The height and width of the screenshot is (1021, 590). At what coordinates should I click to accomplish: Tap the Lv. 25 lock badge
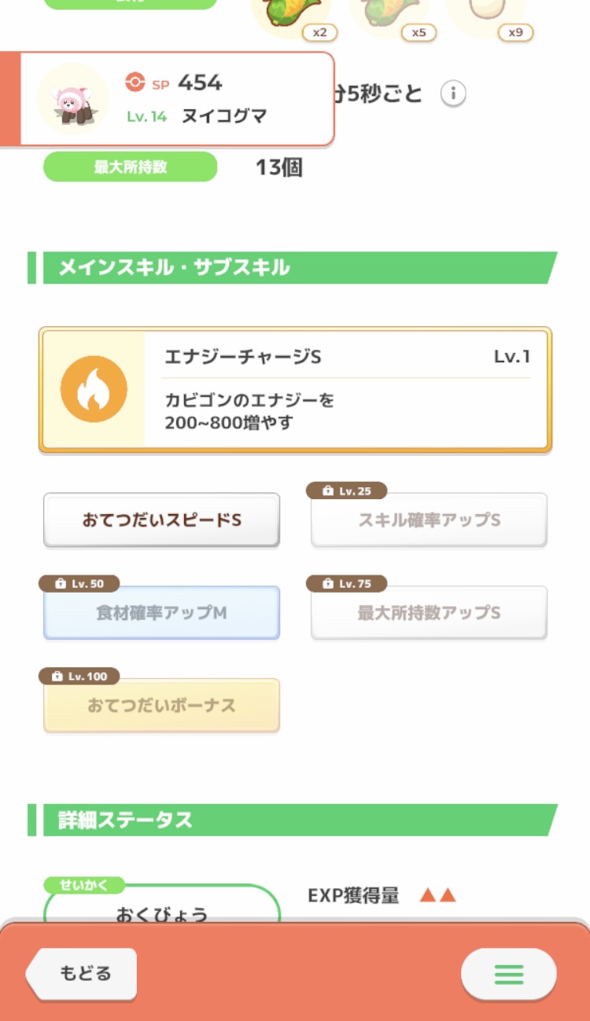tap(346, 491)
